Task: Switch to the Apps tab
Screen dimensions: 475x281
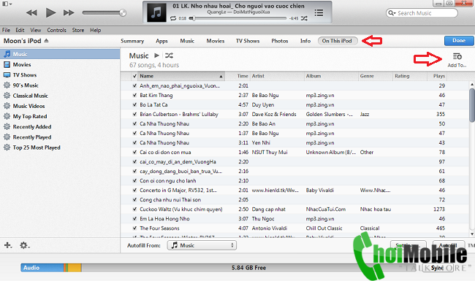Action: click(161, 41)
